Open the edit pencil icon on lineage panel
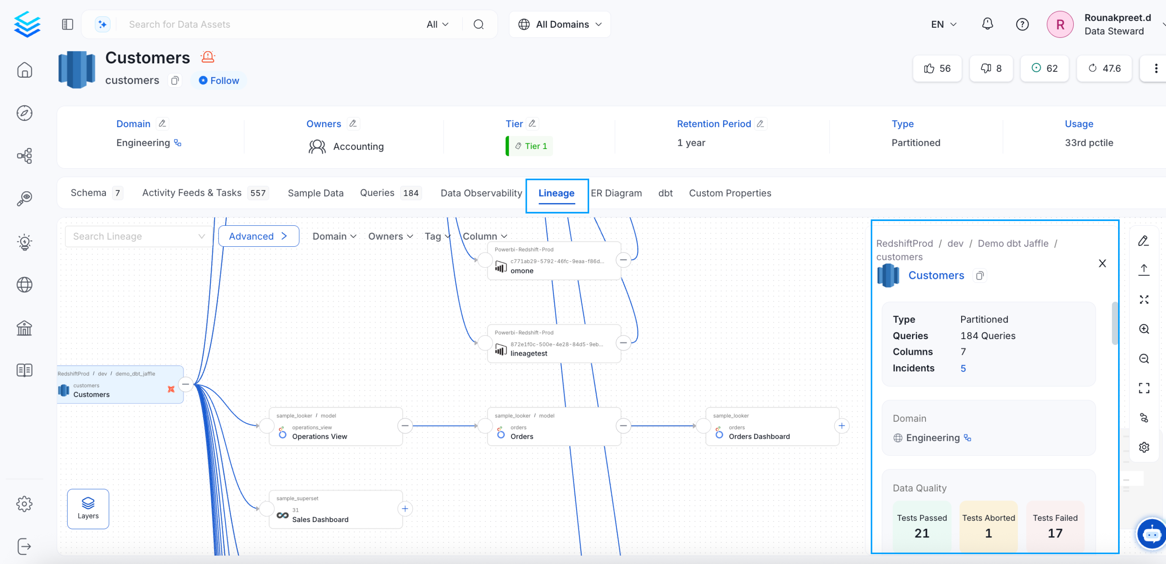Viewport: 1166px width, 564px height. pos(1144,240)
